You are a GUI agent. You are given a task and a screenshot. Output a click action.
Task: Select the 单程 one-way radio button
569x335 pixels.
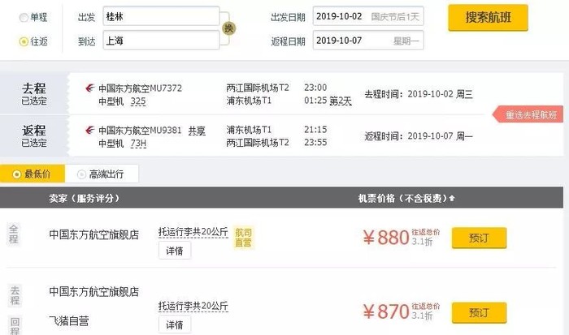click(x=23, y=17)
